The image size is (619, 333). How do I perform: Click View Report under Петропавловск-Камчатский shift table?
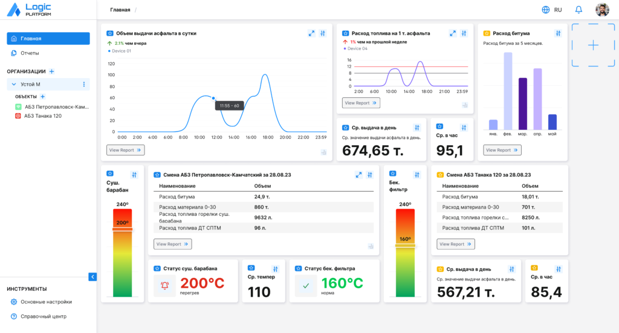(x=172, y=244)
